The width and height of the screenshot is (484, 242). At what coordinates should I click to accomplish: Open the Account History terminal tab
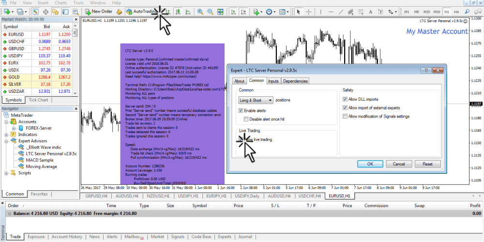click(x=67, y=237)
